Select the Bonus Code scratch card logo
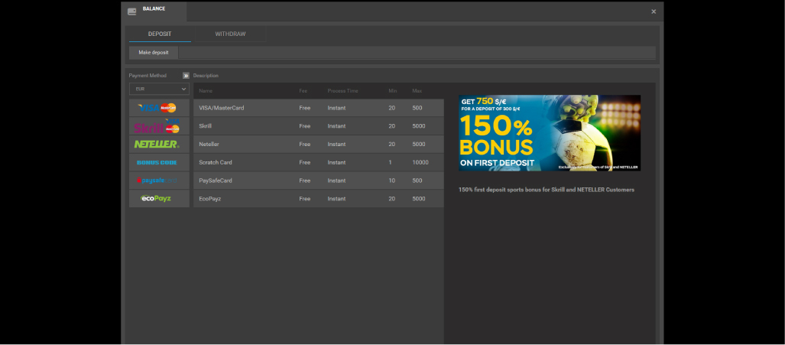The image size is (785, 345). tap(159, 162)
